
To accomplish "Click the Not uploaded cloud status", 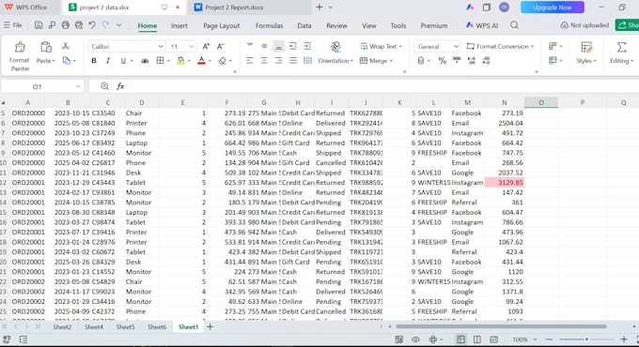I will coord(584,25).
